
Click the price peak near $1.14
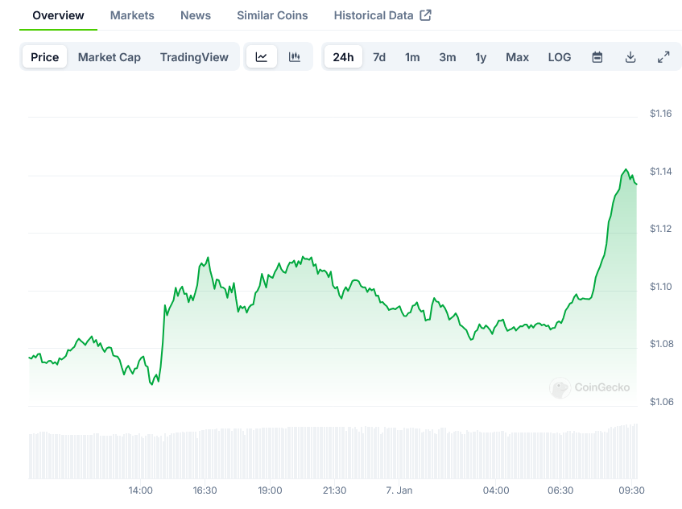pos(626,170)
